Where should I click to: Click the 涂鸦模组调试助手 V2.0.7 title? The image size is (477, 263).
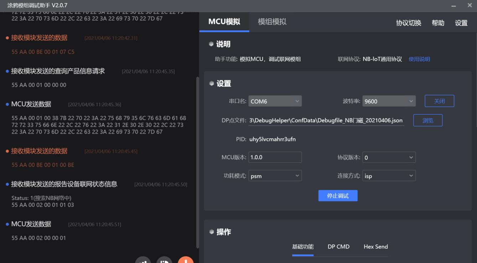[37, 5]
